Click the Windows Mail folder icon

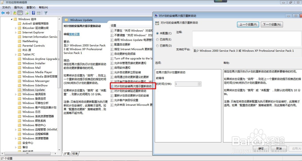19,68
